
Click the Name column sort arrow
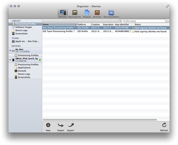[x=75, y=25]
